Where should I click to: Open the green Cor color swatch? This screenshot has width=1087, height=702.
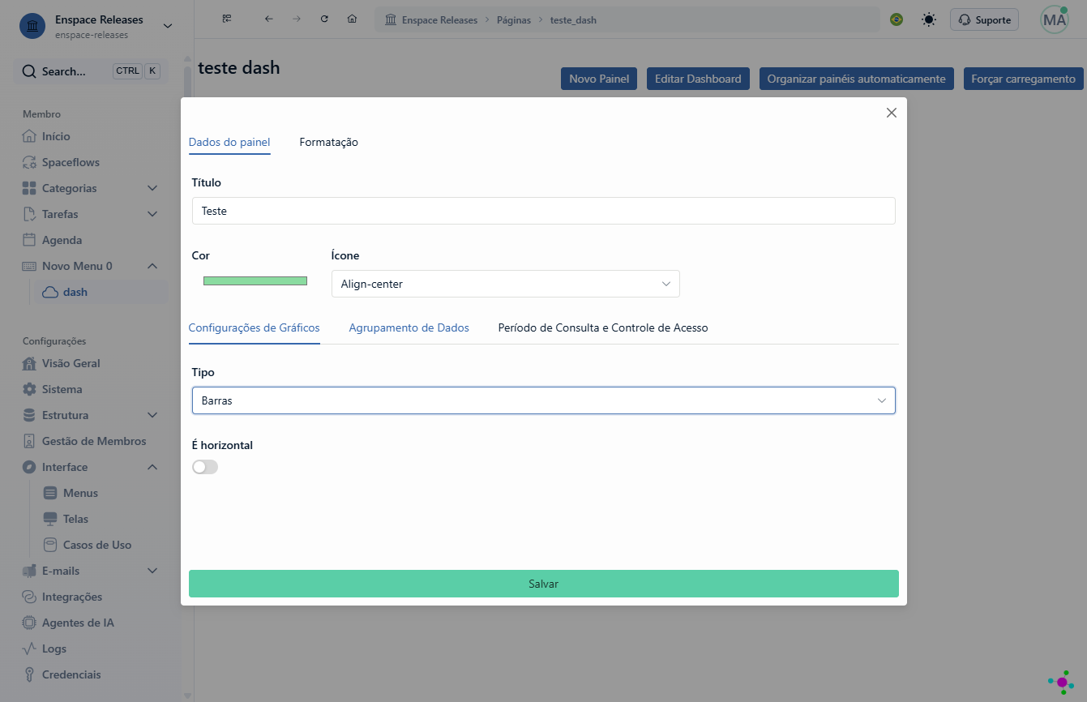click(x=255, y=280)
